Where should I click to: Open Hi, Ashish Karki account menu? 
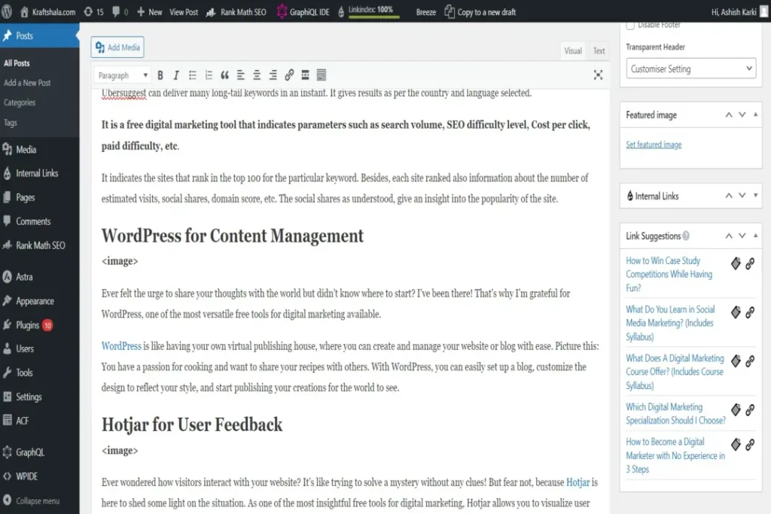point(739,12)
